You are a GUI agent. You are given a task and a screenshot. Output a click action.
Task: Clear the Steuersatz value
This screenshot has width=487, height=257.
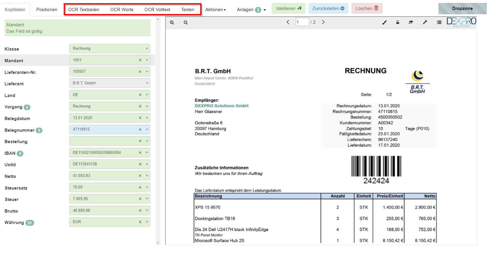(140, 187)
